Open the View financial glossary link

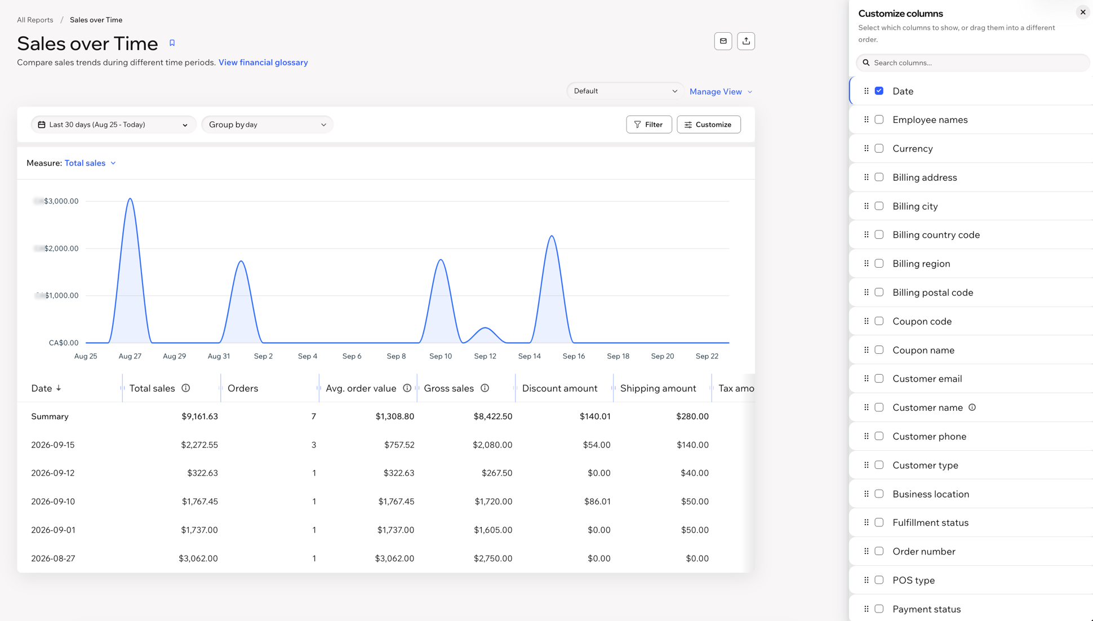pyautogui.click(x=263, y=63)
